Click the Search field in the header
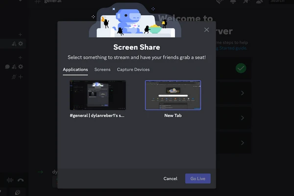Viewport: 294px width, 196px height. tap(281, 1)
